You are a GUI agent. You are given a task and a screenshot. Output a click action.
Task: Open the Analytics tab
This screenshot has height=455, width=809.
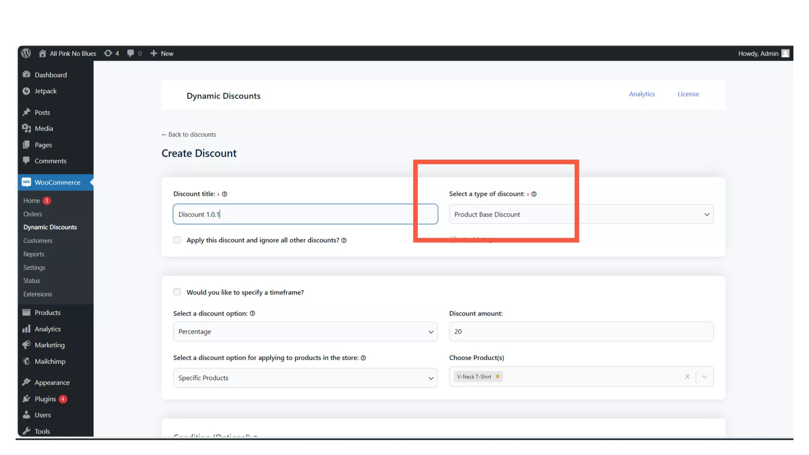(x=642, y=94)
